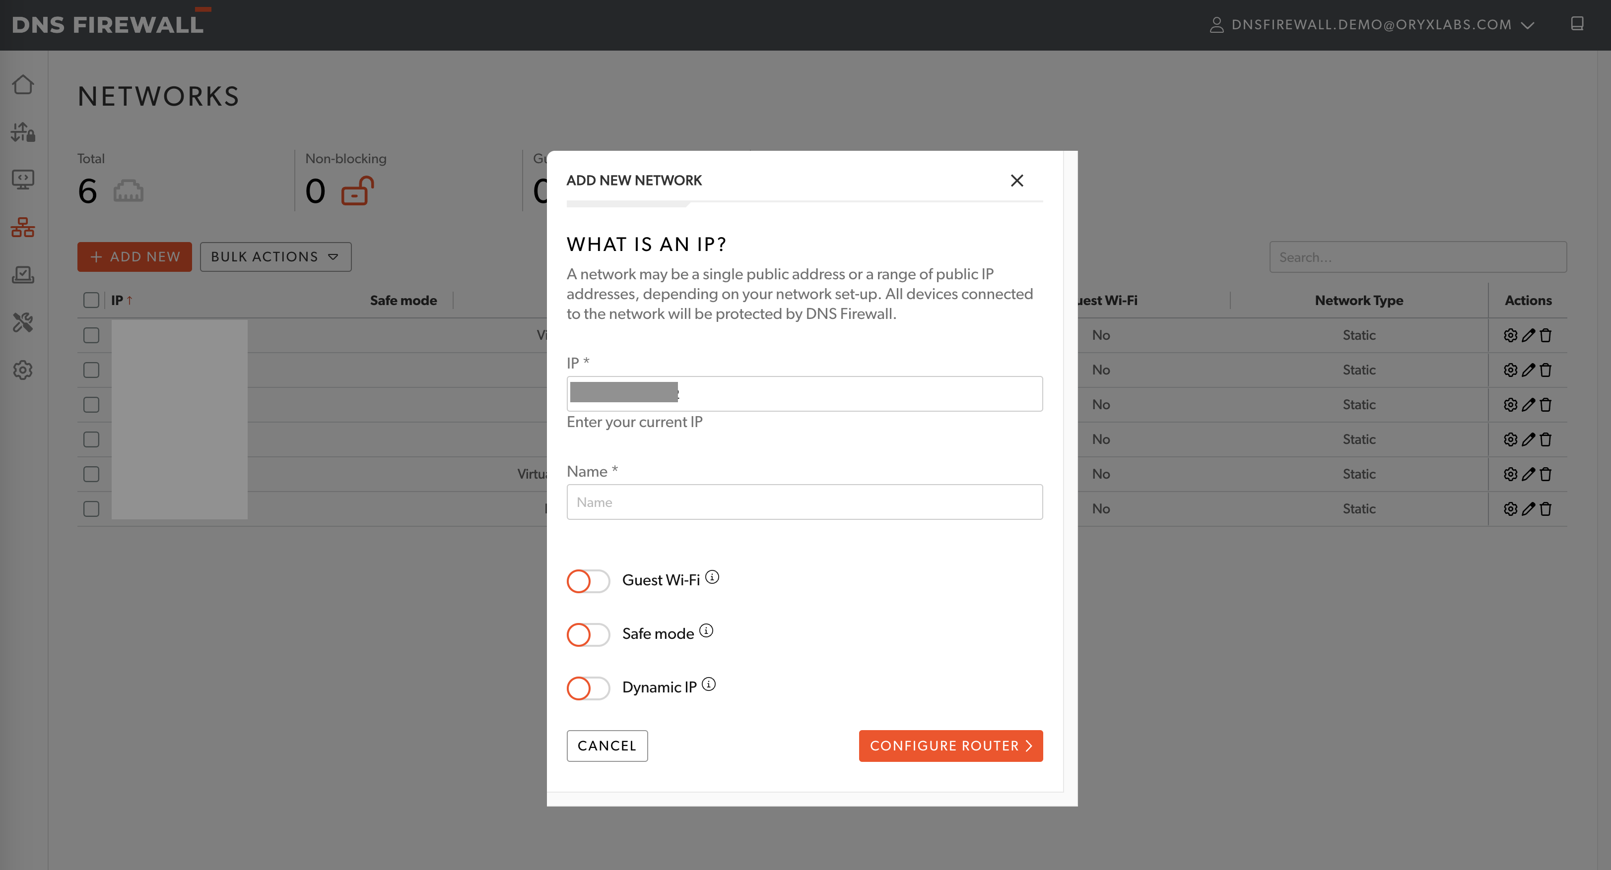Check the select-all networks checkbox
This screenshot has height=870, width=1611.
(x=91, y=300)
